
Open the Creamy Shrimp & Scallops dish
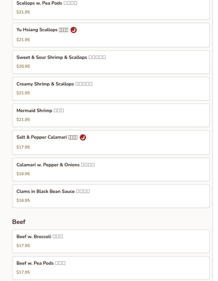click(x=111, y=89)
